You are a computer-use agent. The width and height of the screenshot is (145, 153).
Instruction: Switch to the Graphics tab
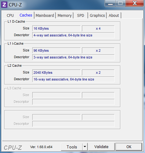[x=97, y=16]
